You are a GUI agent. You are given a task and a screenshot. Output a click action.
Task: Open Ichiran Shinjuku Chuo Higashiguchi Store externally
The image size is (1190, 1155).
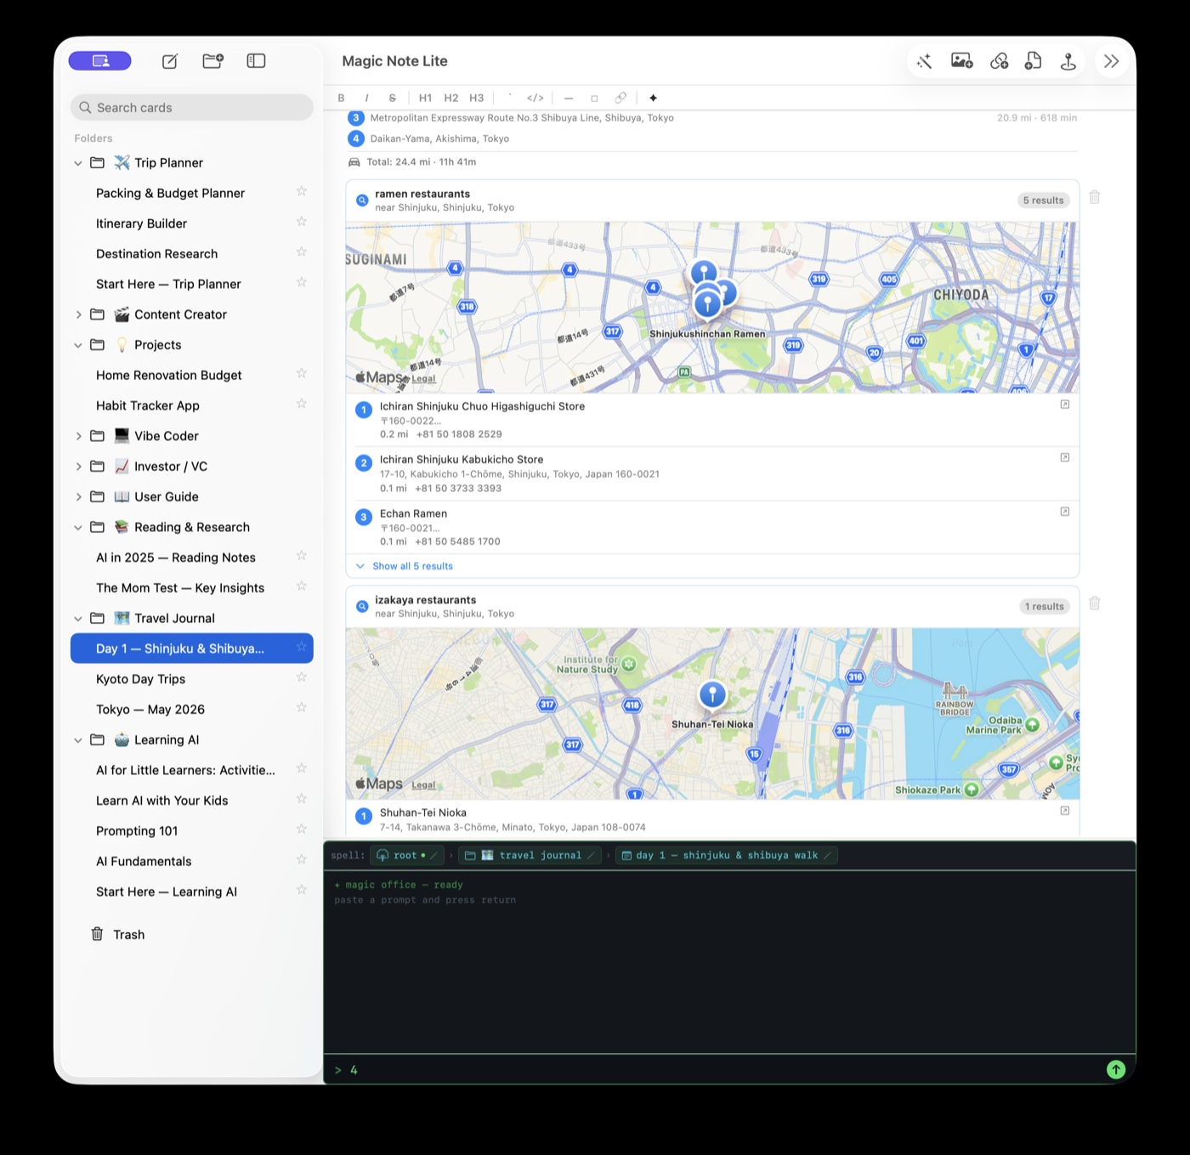point(1065,405)
